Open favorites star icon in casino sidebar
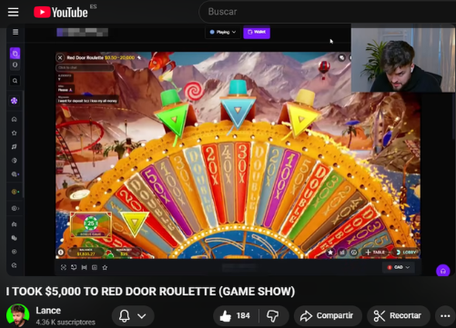 pos(15,133)
